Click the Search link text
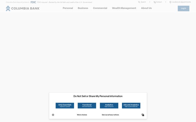196x122 pixels. click(143, 2)
